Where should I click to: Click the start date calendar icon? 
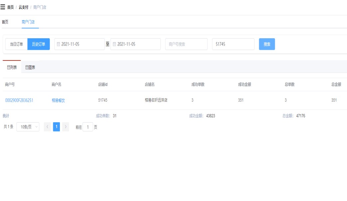[x=59, y=44]
